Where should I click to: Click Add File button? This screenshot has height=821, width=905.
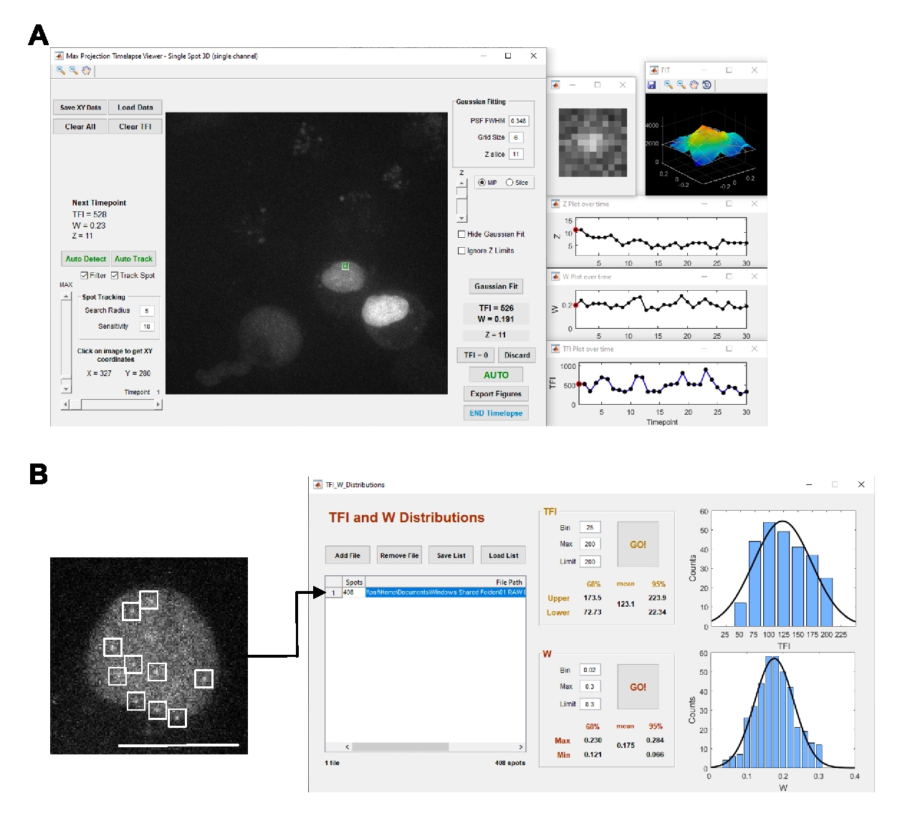[x=348, y=555]
